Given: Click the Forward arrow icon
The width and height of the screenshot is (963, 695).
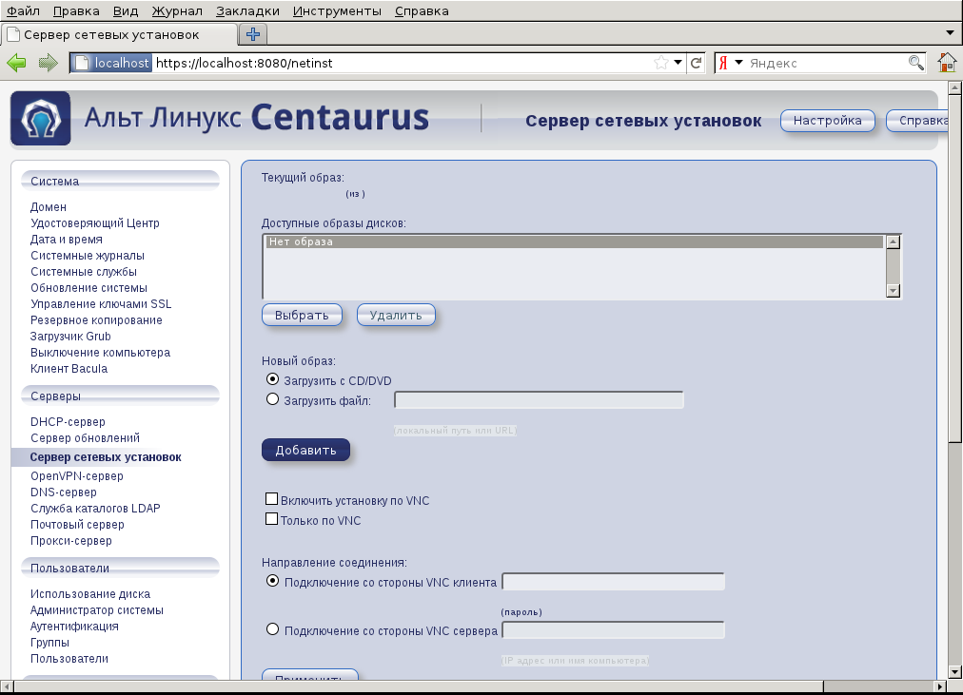Looking at the screenshot, I should (48, 63).
